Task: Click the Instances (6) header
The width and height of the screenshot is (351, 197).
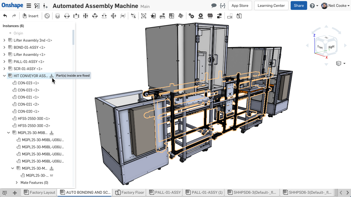Action: (x=13, y=26)
